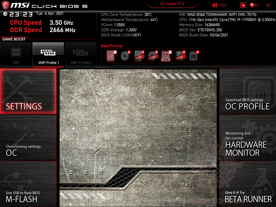Open the HARDWARE MONITOR tile
The image size is (276, 207).
pyautogui.click(x=248, y=138)
